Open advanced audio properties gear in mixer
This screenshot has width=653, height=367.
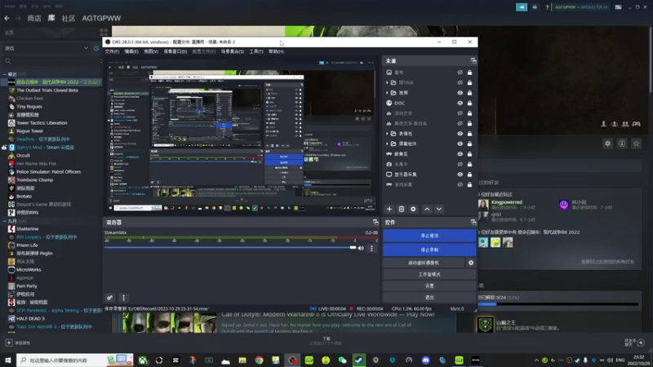[x=109, y=298]
